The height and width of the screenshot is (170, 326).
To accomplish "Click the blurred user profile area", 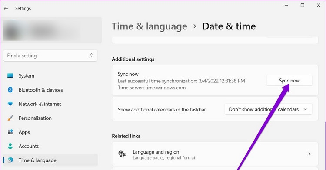I will pyautogui.click(x=52, y=30).
